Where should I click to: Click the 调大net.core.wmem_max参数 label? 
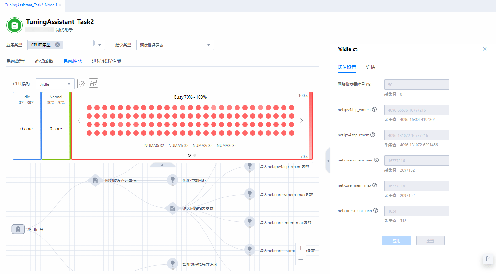click(x=286, y=194)
